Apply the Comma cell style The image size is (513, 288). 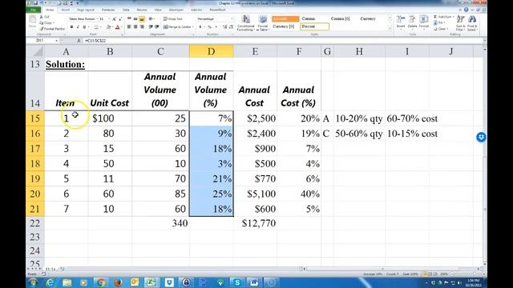coord(309,18)
